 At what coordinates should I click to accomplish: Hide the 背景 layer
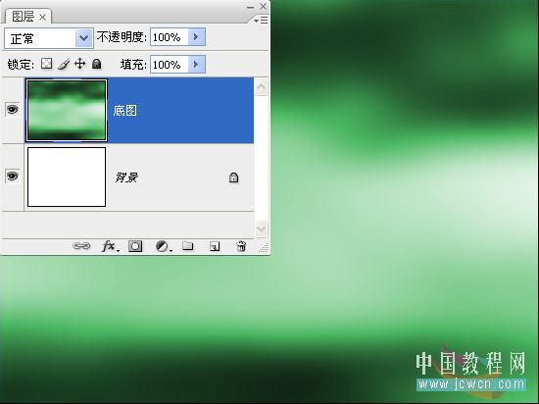pyautogui.click(x=13, y=177)
